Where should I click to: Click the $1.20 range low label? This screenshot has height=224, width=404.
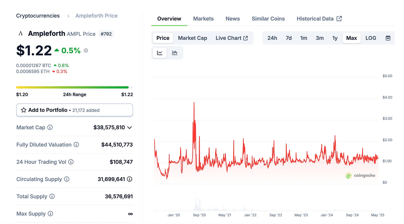tap(22, 94)
